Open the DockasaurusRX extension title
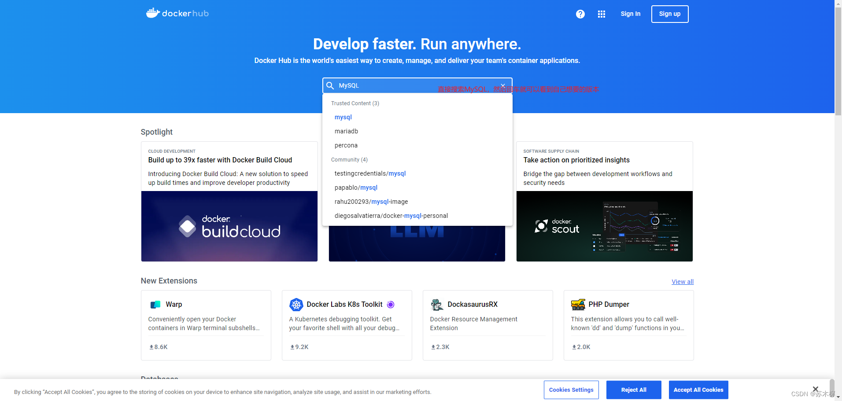 tap(473, 305)
